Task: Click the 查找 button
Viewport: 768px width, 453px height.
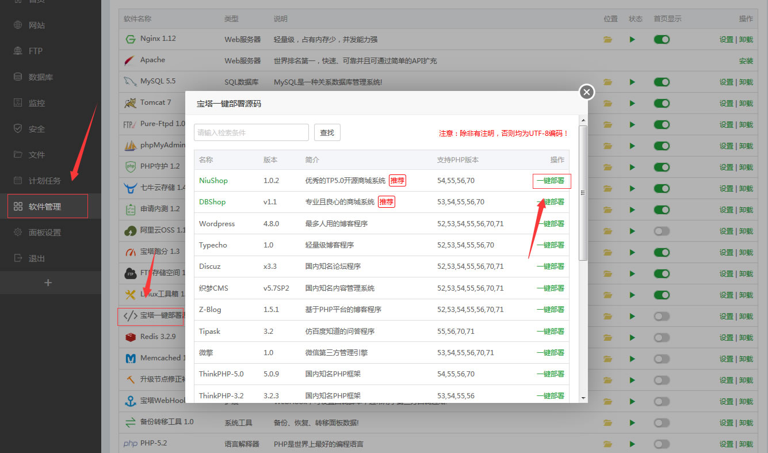Action: [327, 132]
